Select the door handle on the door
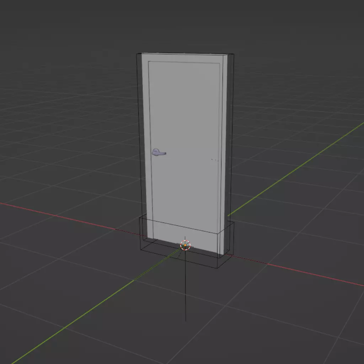Viewport: 364px width, 364px height. (159, 152)
